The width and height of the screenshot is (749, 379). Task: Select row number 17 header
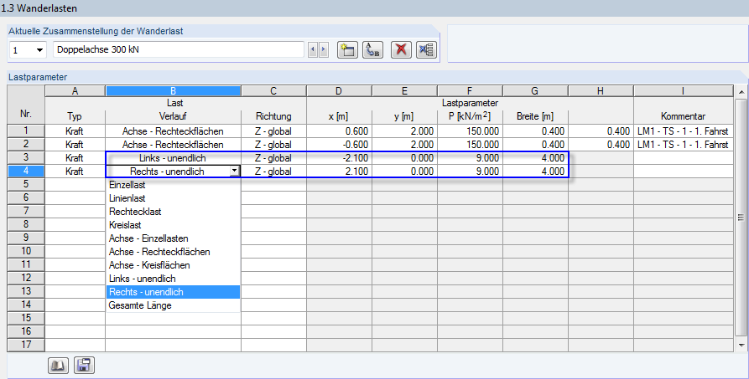(x=26, y=344)
